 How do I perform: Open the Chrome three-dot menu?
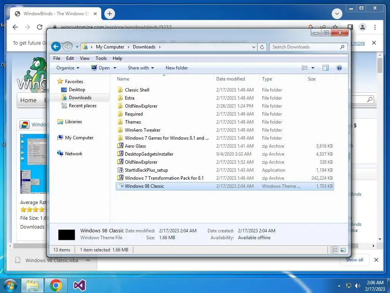coord(375,27)
